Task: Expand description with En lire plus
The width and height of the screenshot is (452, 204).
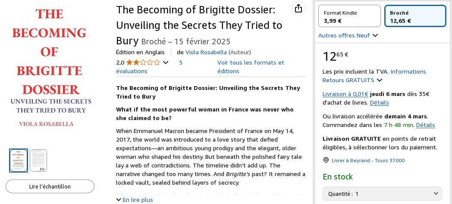Action: [135, 200]
